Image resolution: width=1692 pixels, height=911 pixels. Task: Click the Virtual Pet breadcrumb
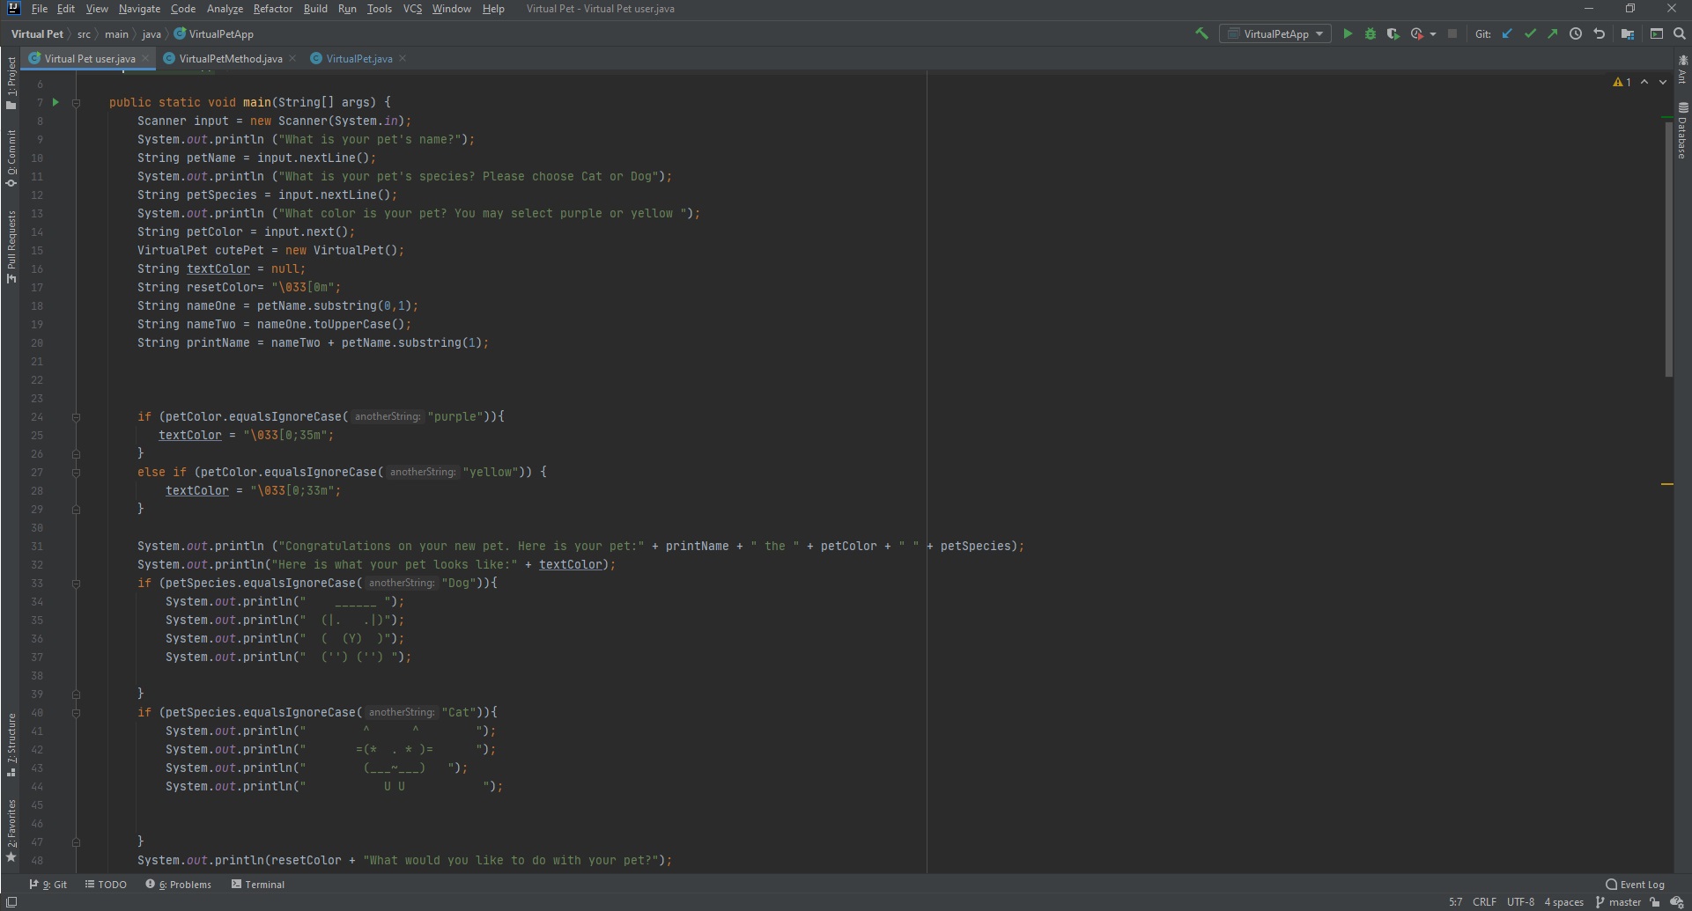click(x=37, y=33)
